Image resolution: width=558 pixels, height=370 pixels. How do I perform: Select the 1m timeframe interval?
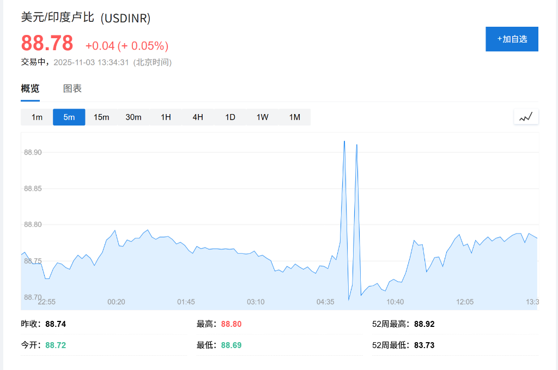coord(37,117)
